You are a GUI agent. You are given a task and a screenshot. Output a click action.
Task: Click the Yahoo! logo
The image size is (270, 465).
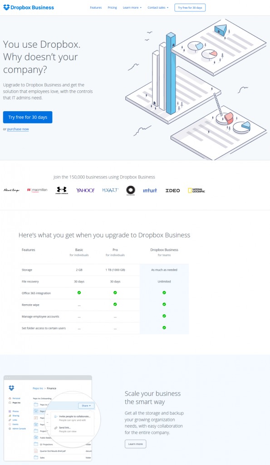point(85,190)
